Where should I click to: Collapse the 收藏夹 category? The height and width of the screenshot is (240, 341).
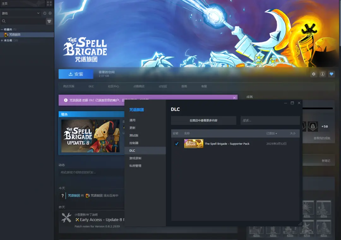pos(2,29)
